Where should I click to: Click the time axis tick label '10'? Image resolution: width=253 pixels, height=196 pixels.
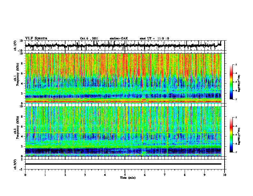click(x=225, y=175)
